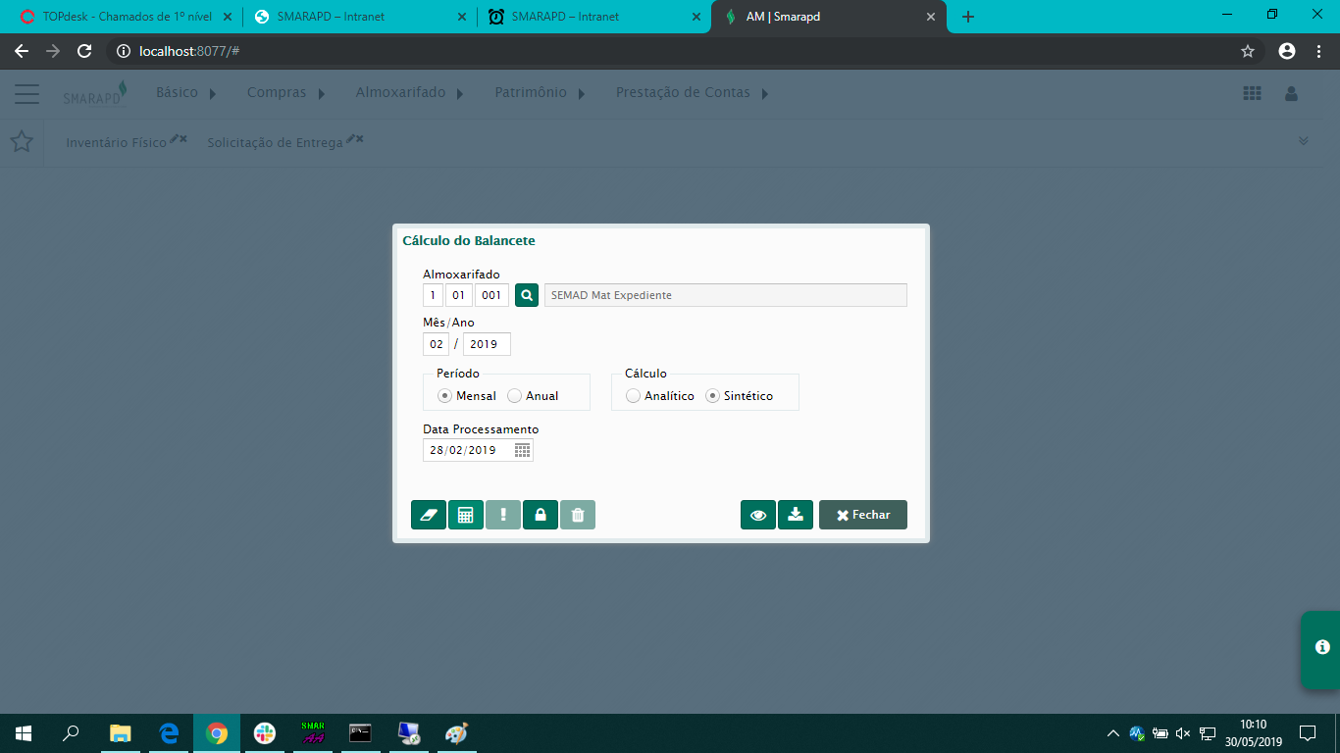Expand the Patrimônio menu

[540, 92]
